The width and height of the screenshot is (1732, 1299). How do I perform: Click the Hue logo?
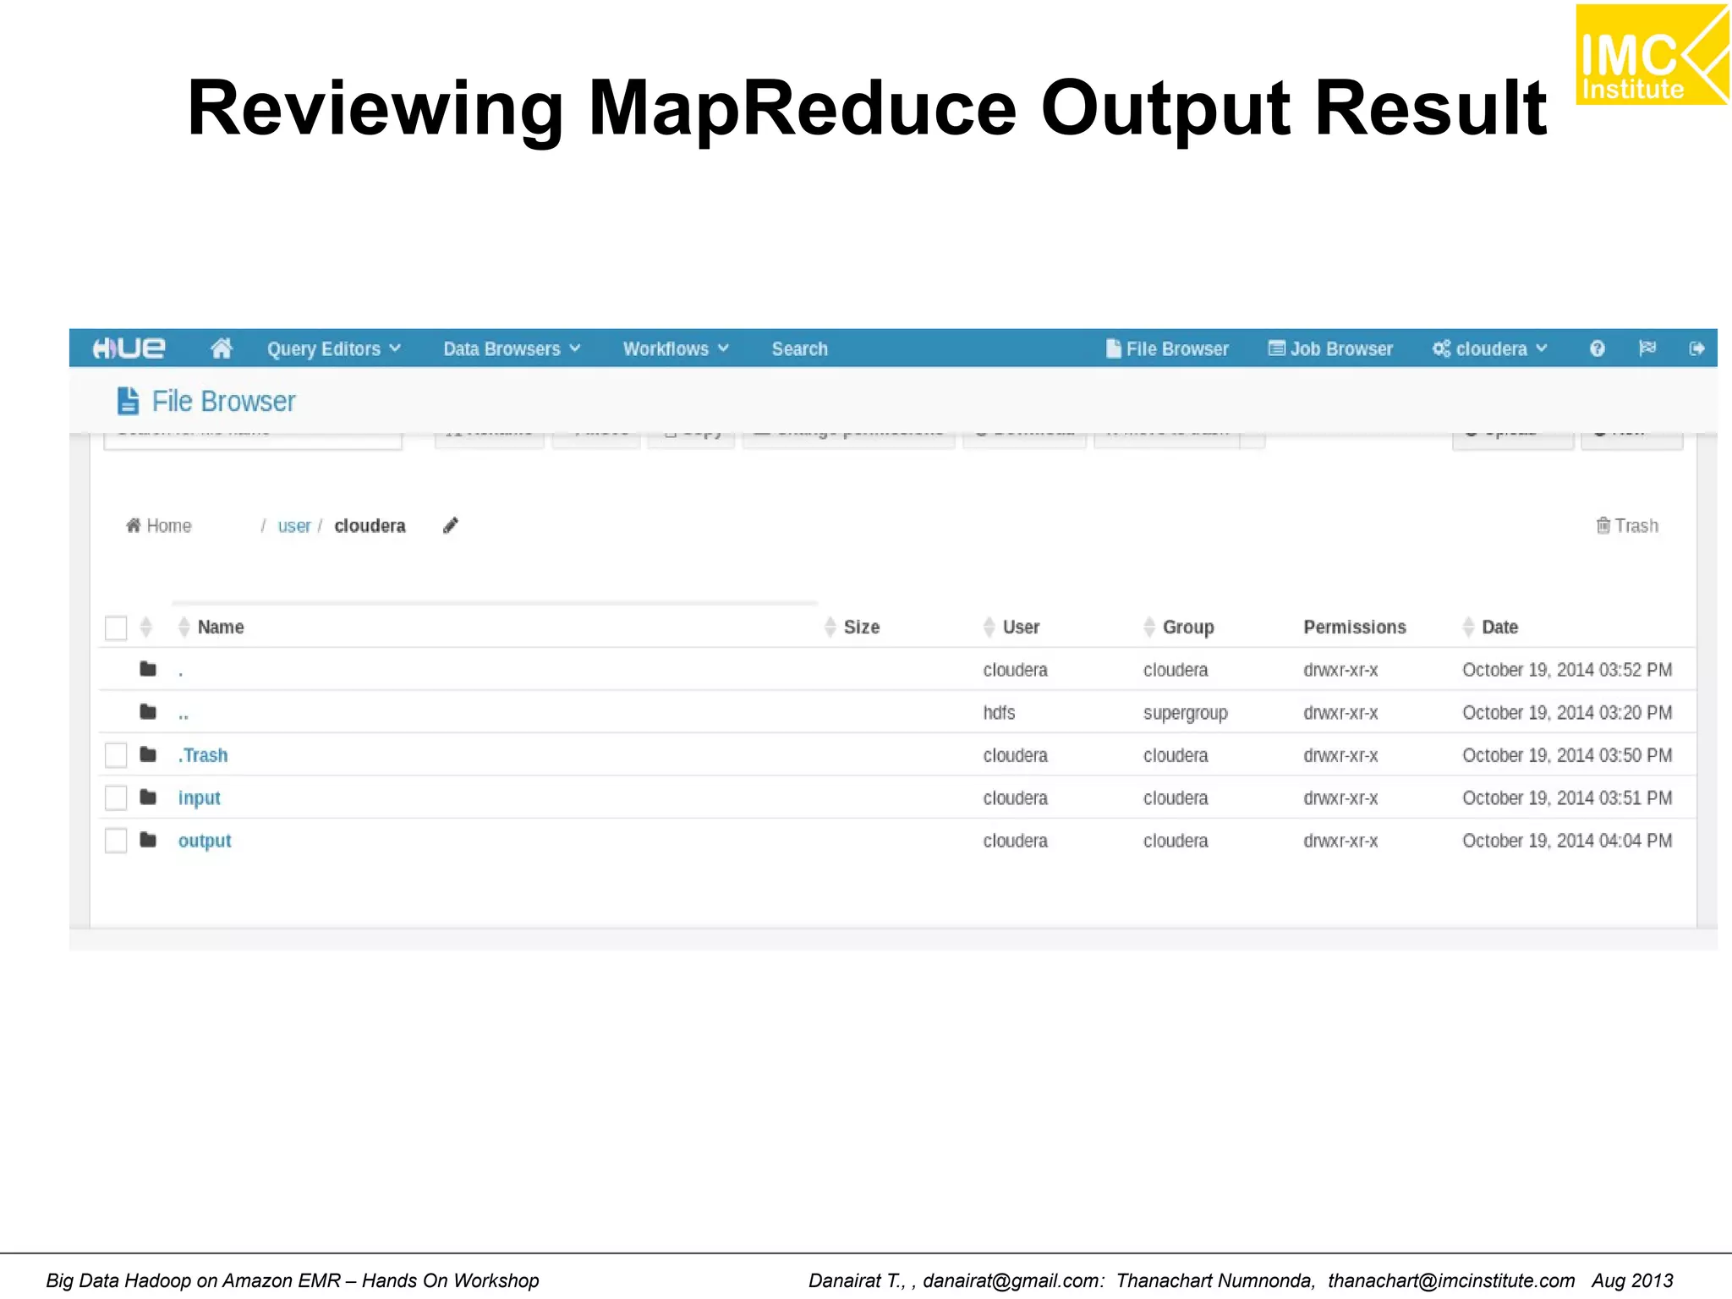coord(129,348)
